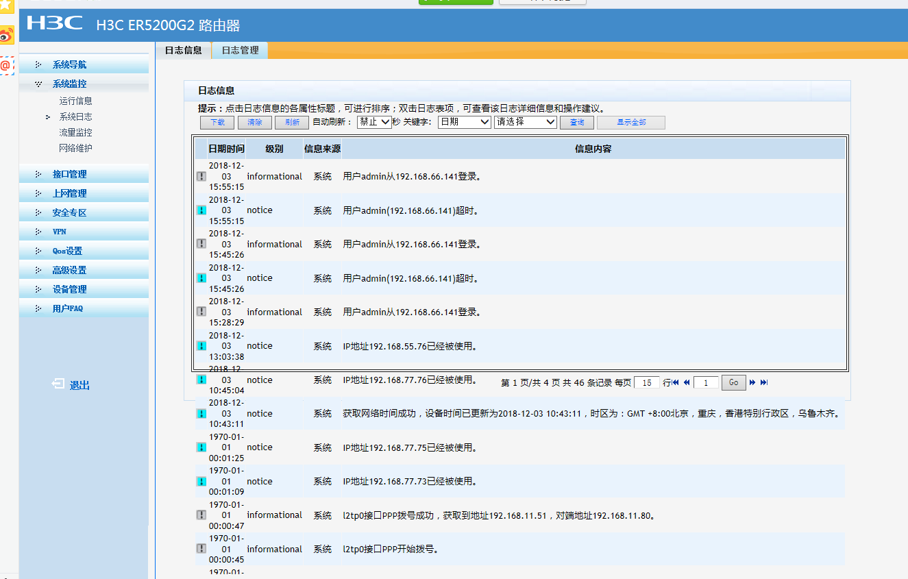Click the notice icon for the 10:45:04 log
Screen dimensions: 908x579
pos(201,380)
